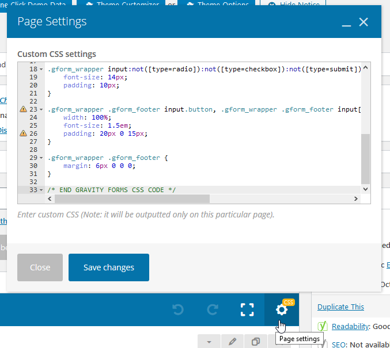The width and height of the screenshot is (390, 348).
Task: Click the pencil edit icon
Action: click(233, 342)
